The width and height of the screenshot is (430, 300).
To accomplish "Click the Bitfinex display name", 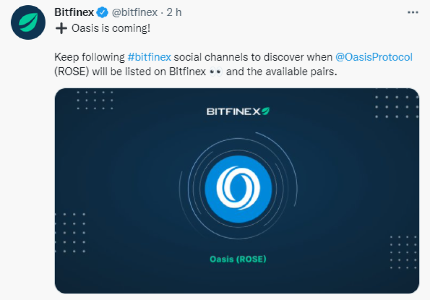I will tap(74, 13).
